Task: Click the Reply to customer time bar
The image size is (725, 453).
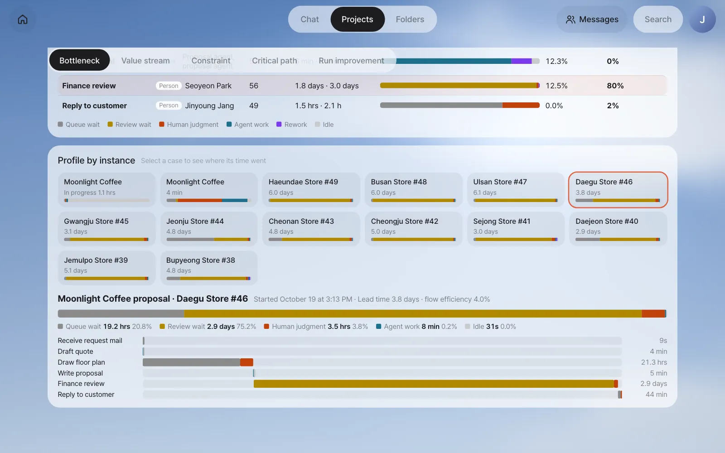Action: pos(460,105)
